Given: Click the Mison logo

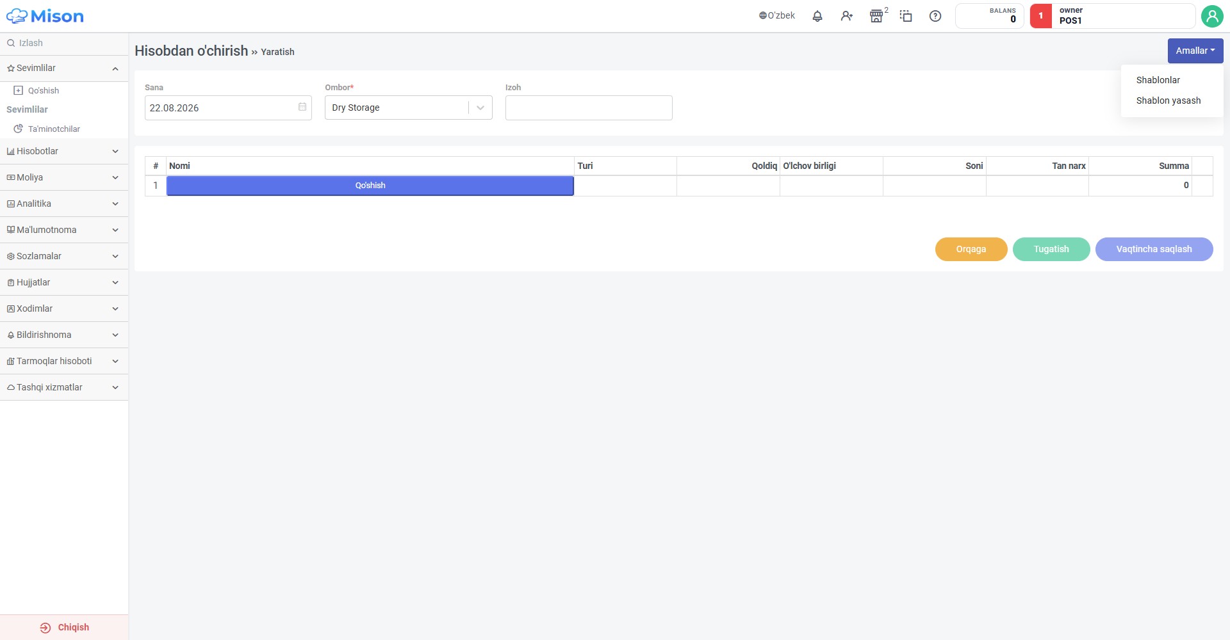Looking at the screenshot, I should 45,16.
